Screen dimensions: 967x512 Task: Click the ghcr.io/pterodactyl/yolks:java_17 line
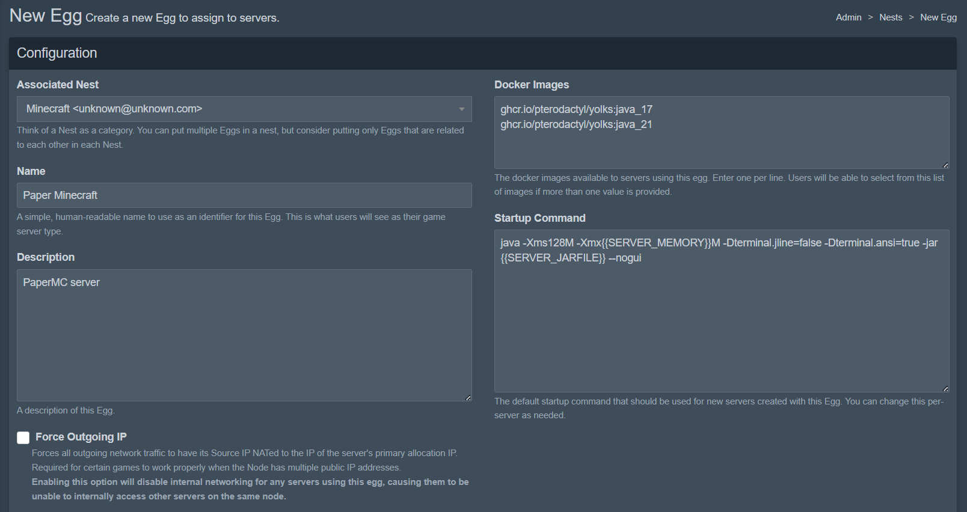576,109
